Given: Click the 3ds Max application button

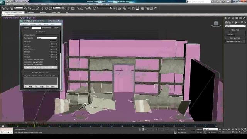Looking at the screenshot, I should (x=2, y=3).
